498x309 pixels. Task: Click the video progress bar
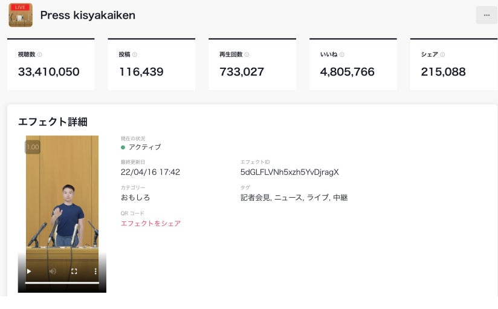(x=62, y=282)
